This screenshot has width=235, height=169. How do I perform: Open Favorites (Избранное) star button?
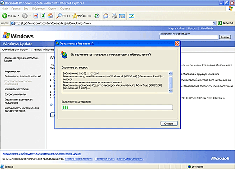pos(82,16)
